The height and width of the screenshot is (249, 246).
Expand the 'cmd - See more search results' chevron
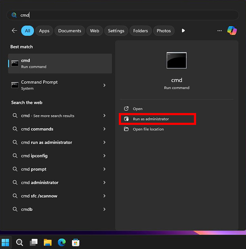click(x=105, y=115)
